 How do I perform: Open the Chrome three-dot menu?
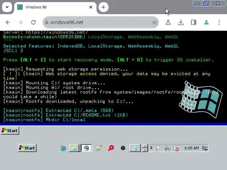click(219, 22)
